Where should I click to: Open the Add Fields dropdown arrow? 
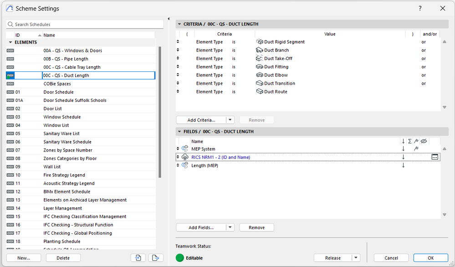[230, 227]
